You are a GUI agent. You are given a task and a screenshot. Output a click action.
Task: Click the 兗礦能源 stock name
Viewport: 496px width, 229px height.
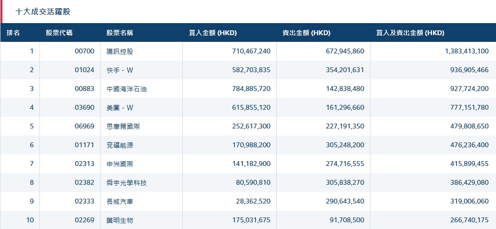120,145
